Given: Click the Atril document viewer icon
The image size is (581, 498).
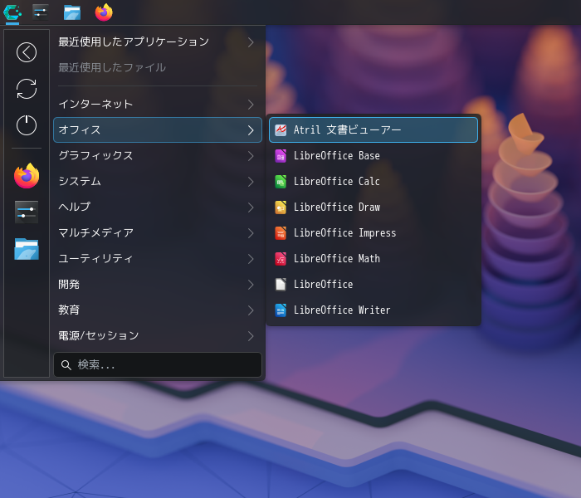Looking at the screenshot, I should [x=281, y=130].
